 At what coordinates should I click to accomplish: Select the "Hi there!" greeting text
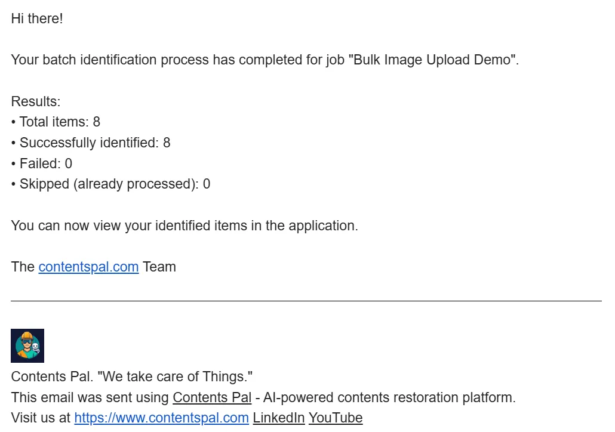(x=37, y=18)
